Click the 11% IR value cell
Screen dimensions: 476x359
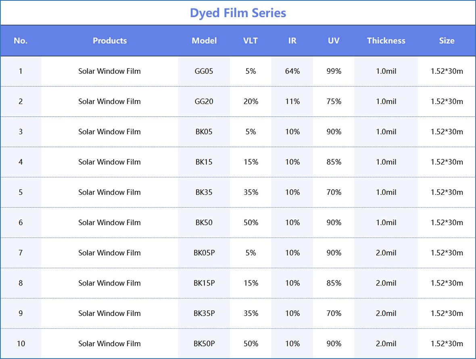(x=292, y=102)
